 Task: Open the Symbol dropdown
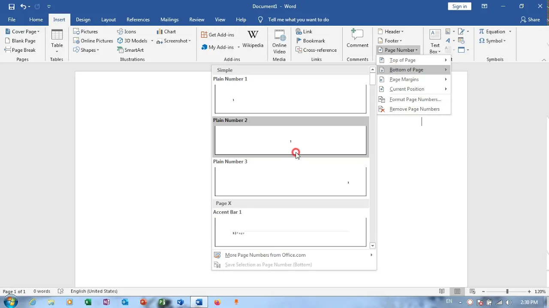click(x=492, y=41)
